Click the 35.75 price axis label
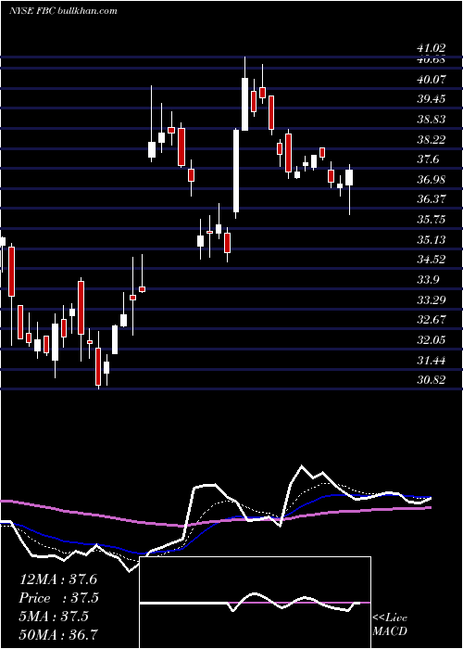The width and height of the screenshot is (463, 649). tap(432, 220)
